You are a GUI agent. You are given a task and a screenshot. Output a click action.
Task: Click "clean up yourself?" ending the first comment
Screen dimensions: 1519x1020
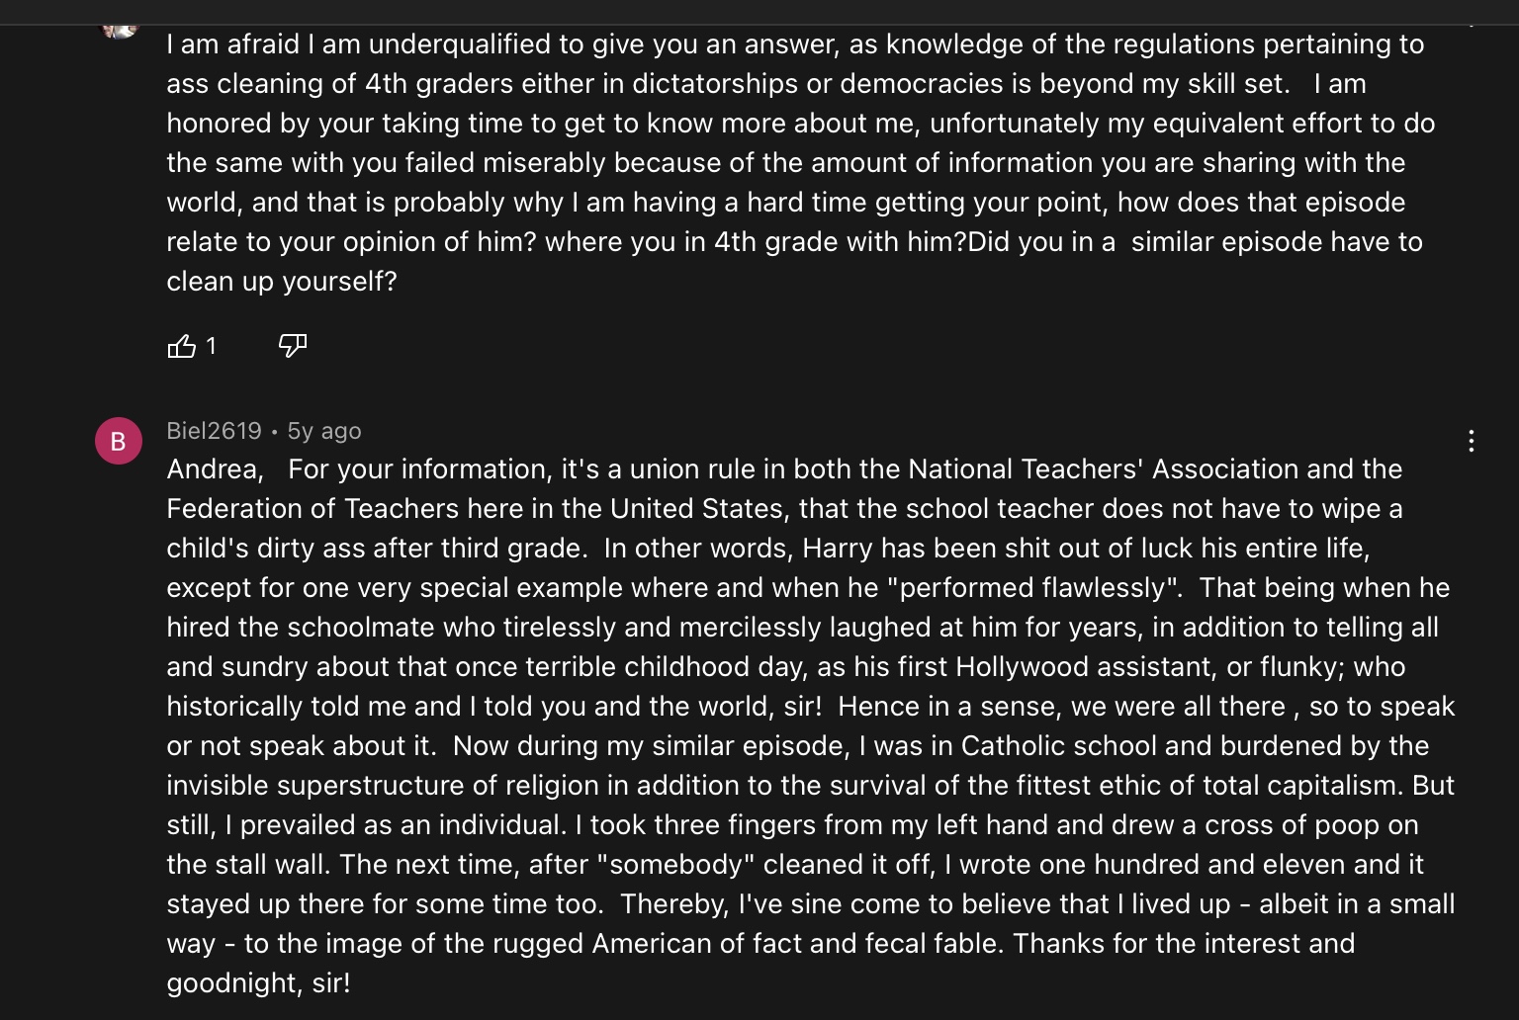(282, 282)
